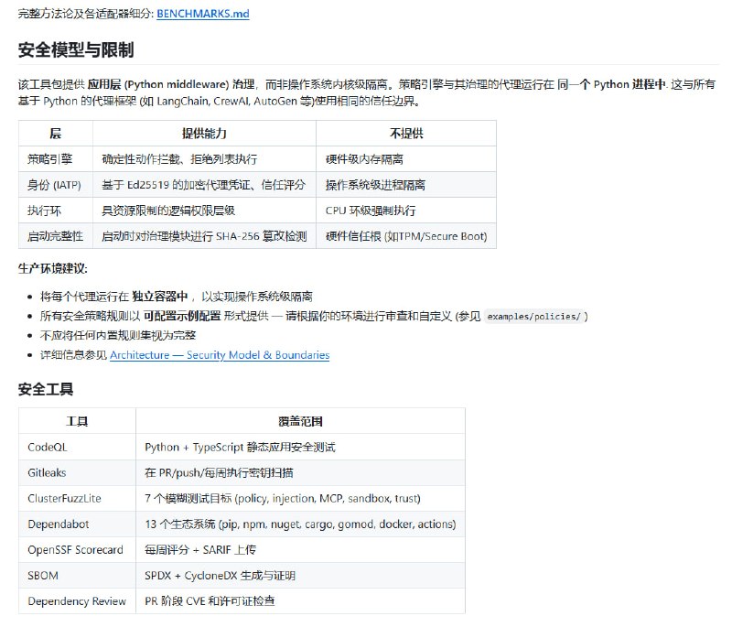Click the 操作系统级进程隔离 cell
The height and width of the screenshot is (627, 732).
click(x=406, y=185)
